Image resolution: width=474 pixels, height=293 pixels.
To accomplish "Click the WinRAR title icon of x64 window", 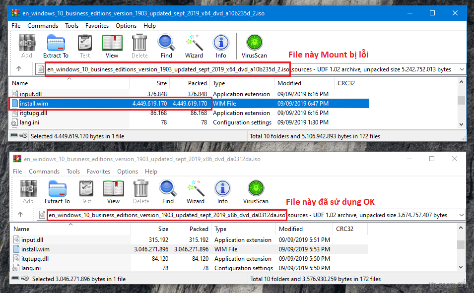I will [x=16, y=13].
